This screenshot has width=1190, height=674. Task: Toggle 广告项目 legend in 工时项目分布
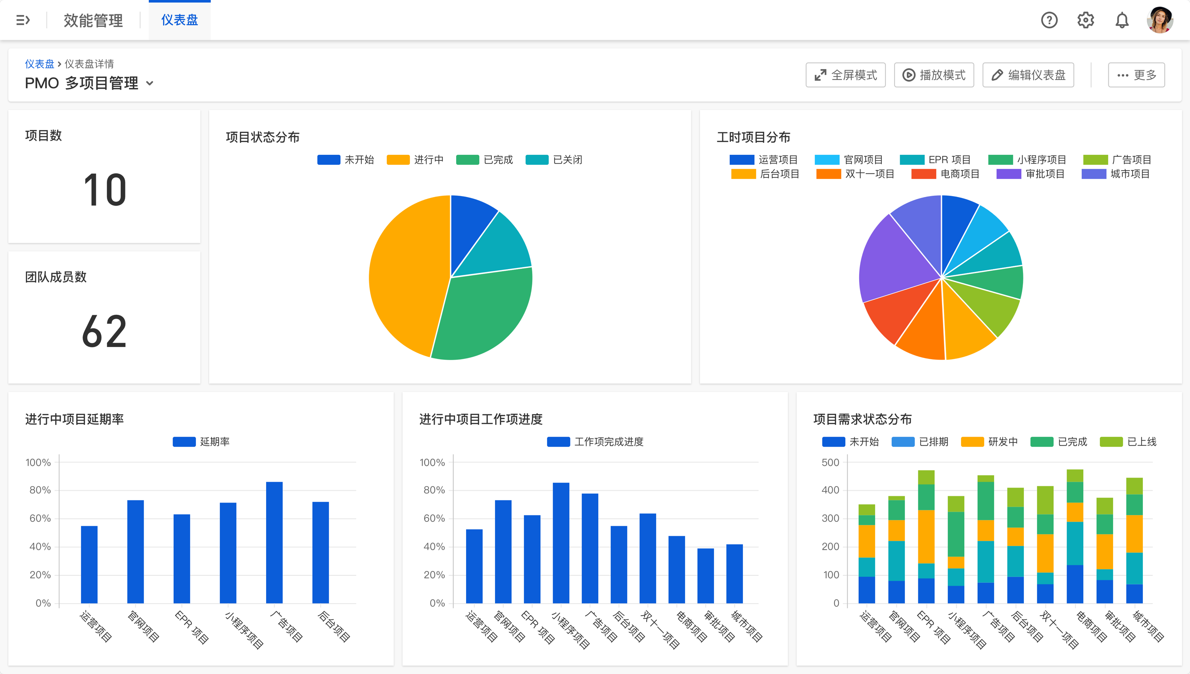pyautogui.click(x=1117, y=160)
